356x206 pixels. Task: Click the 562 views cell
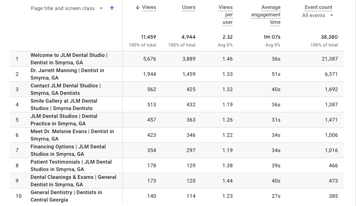(x=152, y=89)
